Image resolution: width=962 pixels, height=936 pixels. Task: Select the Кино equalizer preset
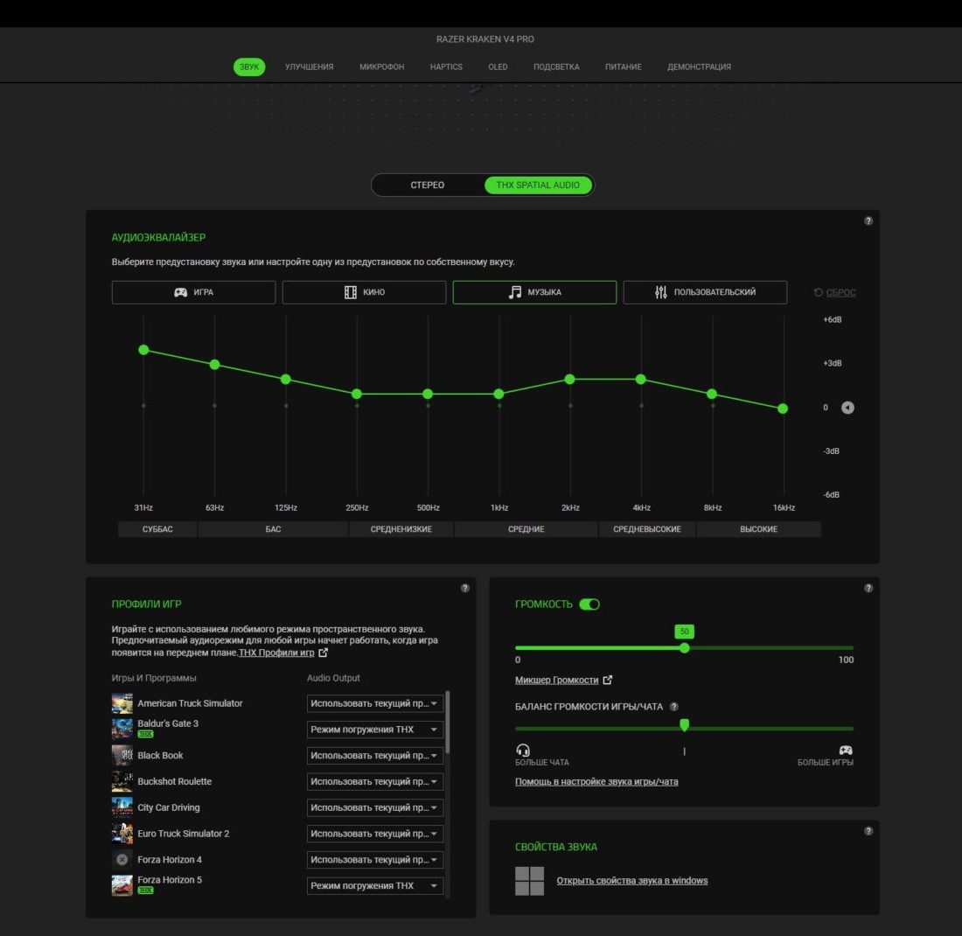(365, 292)
